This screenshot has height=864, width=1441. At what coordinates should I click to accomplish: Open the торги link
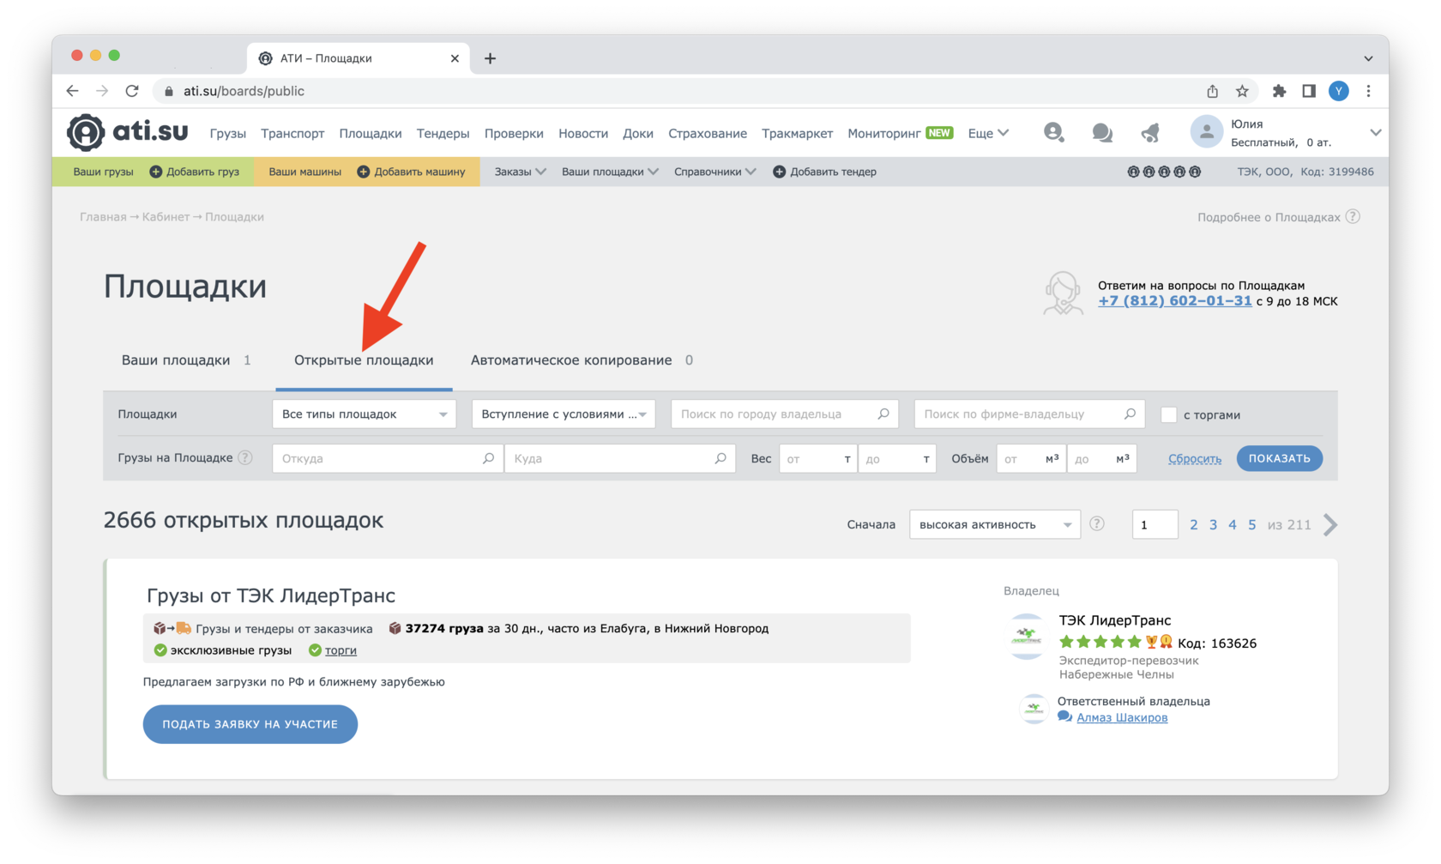pyautogui.click(x=341, y=650)
